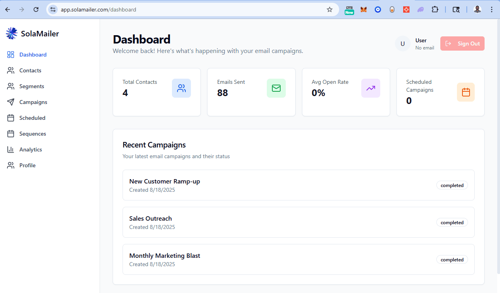Open the Chrome profile avatar menu
The height and width of the screenshot is (293, 500).
click(x=477, y=9)
